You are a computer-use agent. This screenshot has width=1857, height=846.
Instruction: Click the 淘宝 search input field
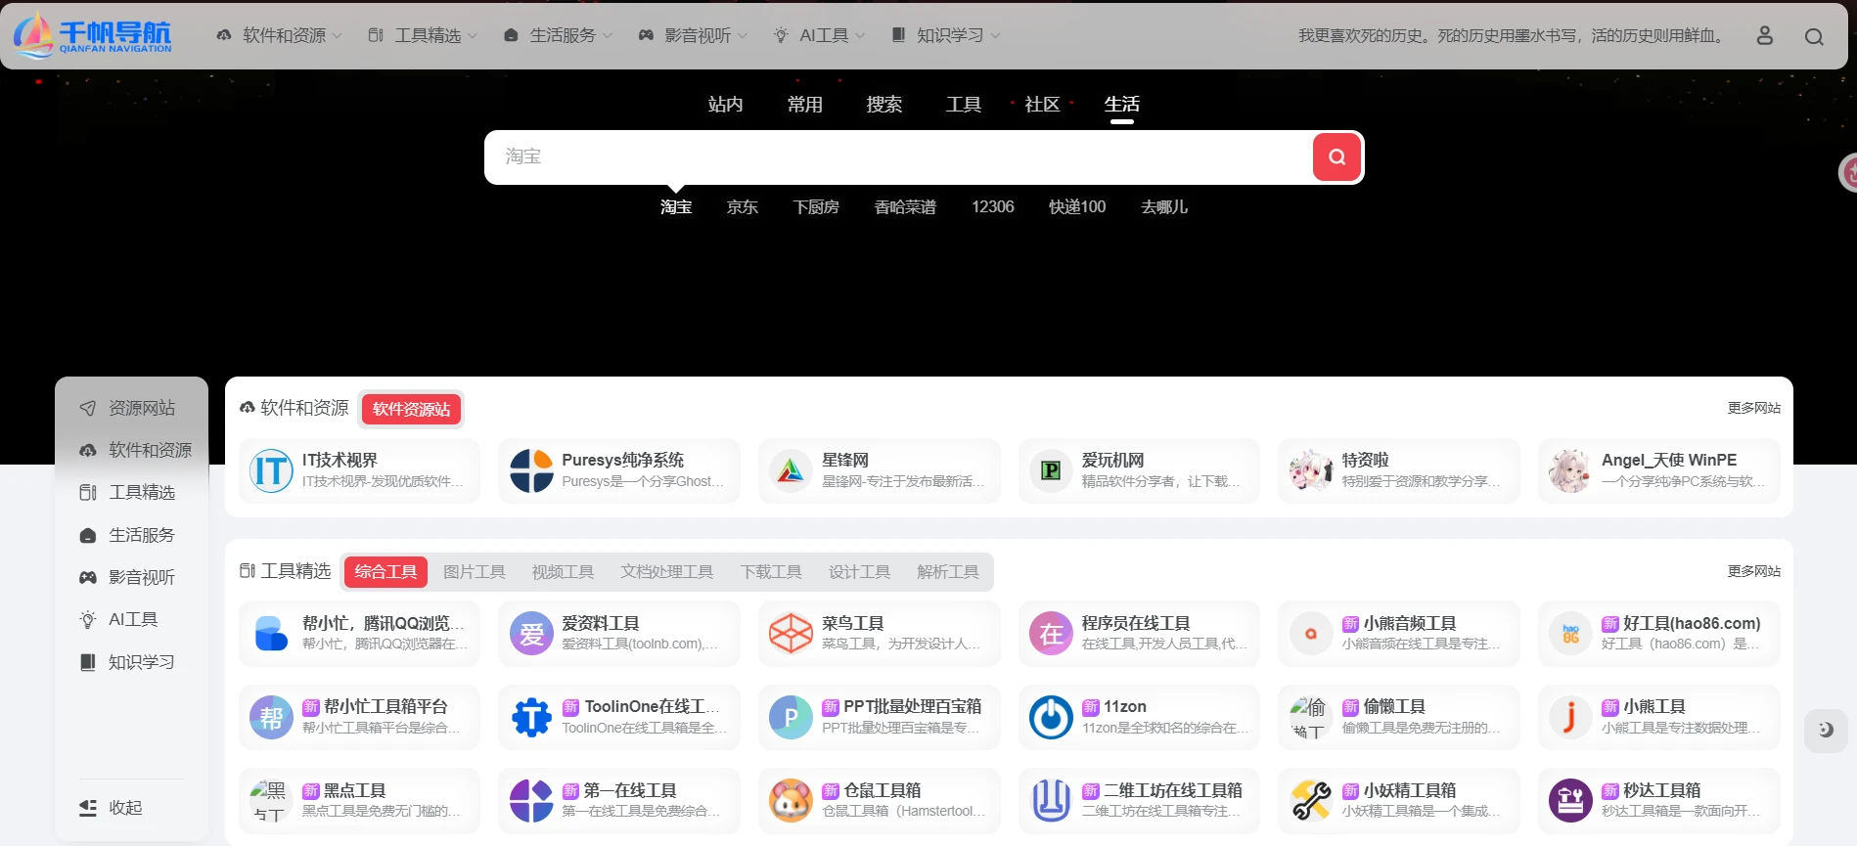897,157
